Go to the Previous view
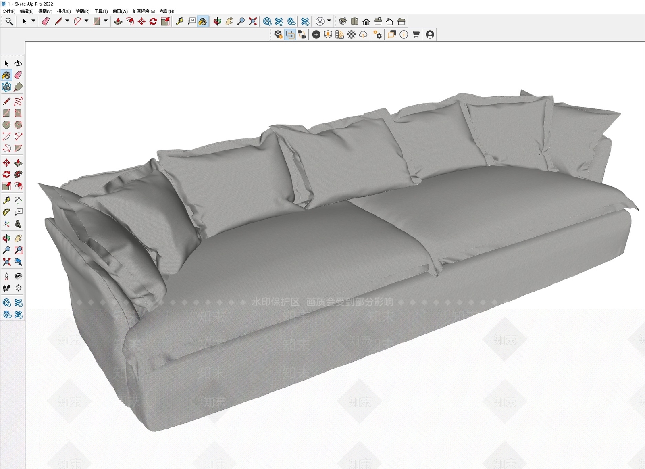Image resolution: width=645 pixels, height=469 pixels. point(18,262)
